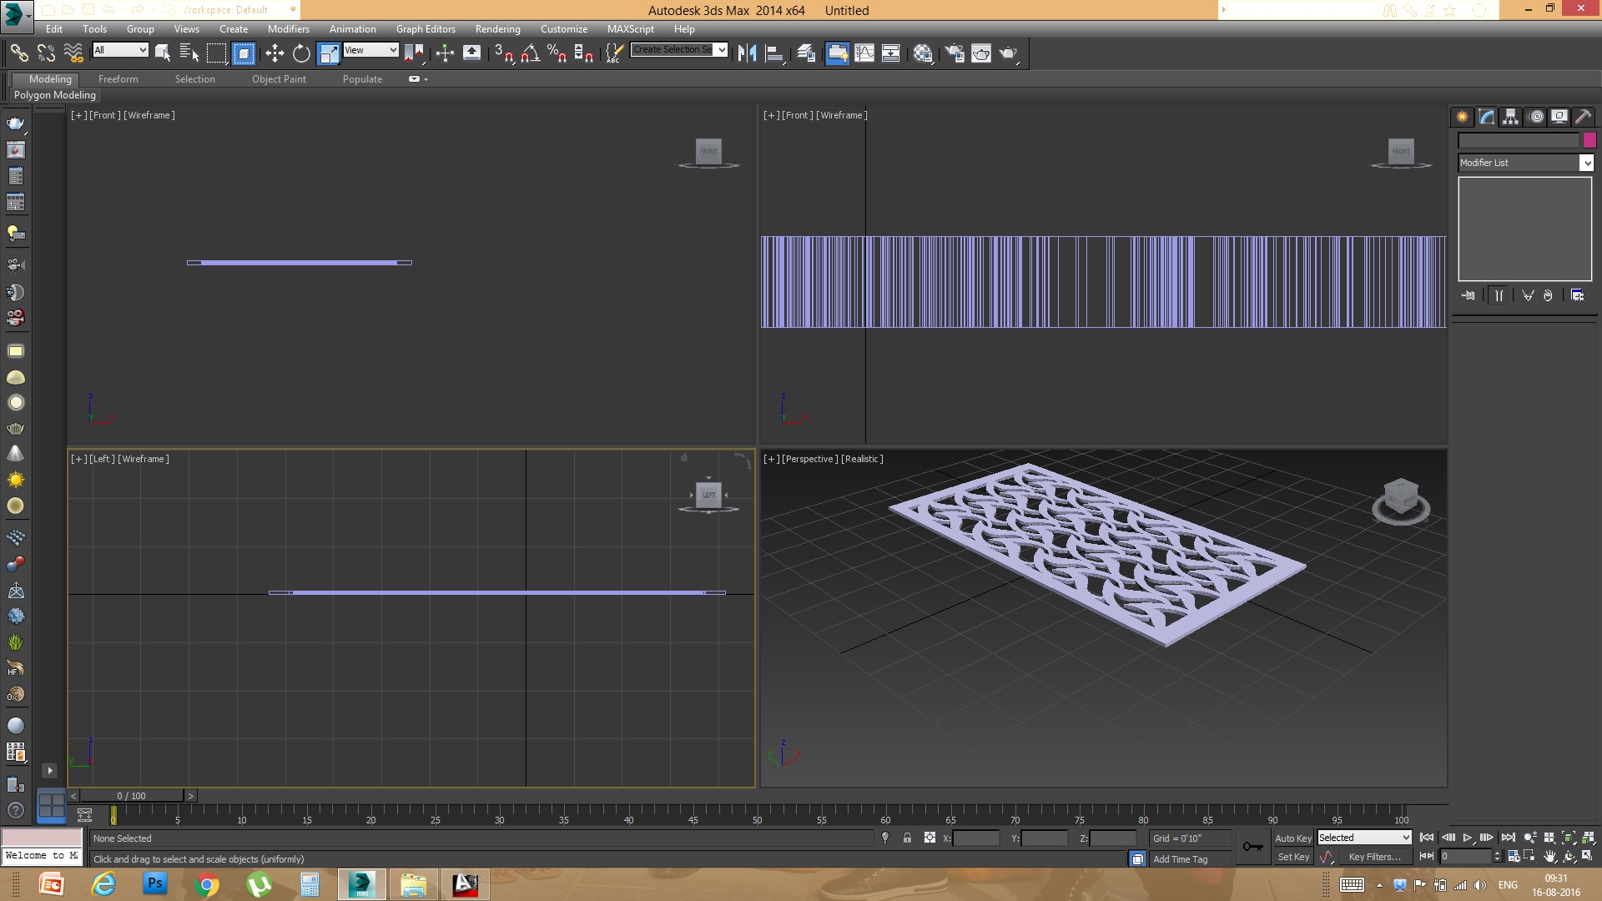The image size is (1602, 901).
Task: Open the Utilities hammer panel tab
Action: click(1583, 117)
